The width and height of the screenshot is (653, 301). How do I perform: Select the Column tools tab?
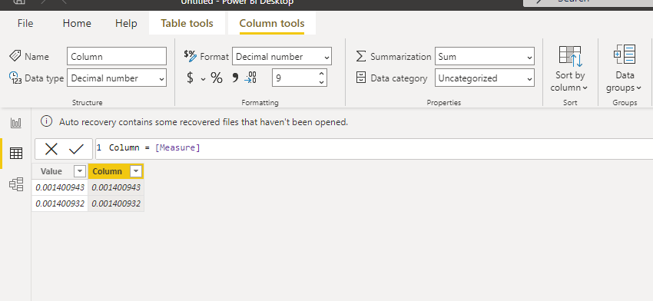click(271, 23)
